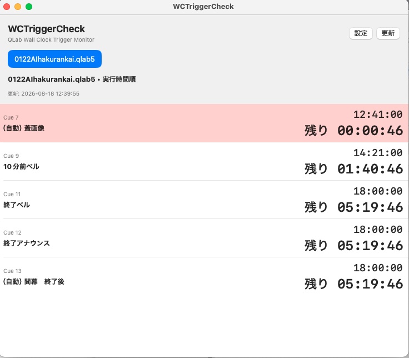Screen dimensions: 409x358
Task: Select the 10 分前ベル cue name
Action: click(21, 166)
